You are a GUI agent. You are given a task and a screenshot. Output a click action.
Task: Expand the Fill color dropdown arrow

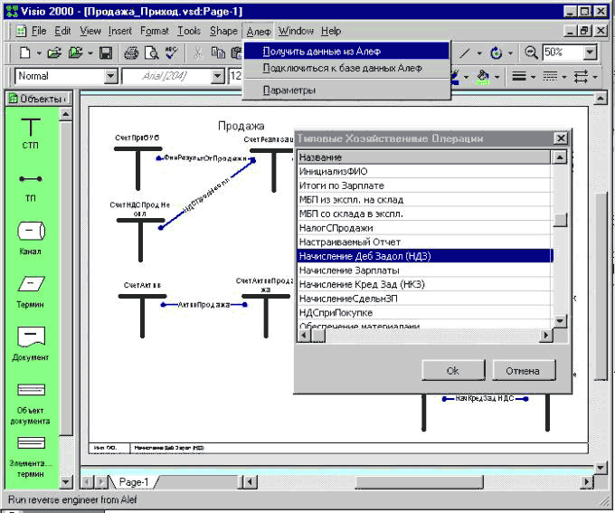coord(497,77)
